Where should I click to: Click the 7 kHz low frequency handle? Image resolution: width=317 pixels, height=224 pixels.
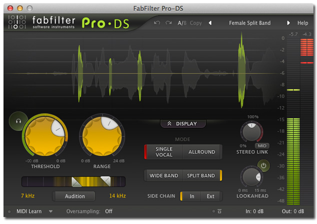[76, 181]
